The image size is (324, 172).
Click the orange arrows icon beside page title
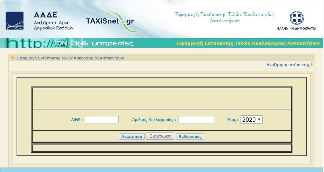tap(13, 58)
